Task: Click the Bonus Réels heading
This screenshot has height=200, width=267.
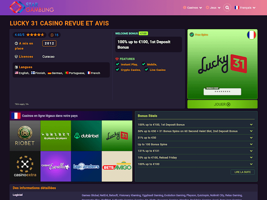Action: [148, 116]
